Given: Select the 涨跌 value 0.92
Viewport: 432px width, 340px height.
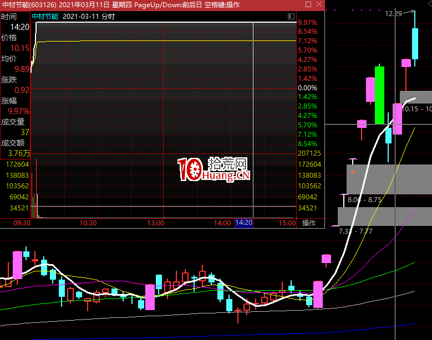Looking at the screenshot, I should pos(22,90).
